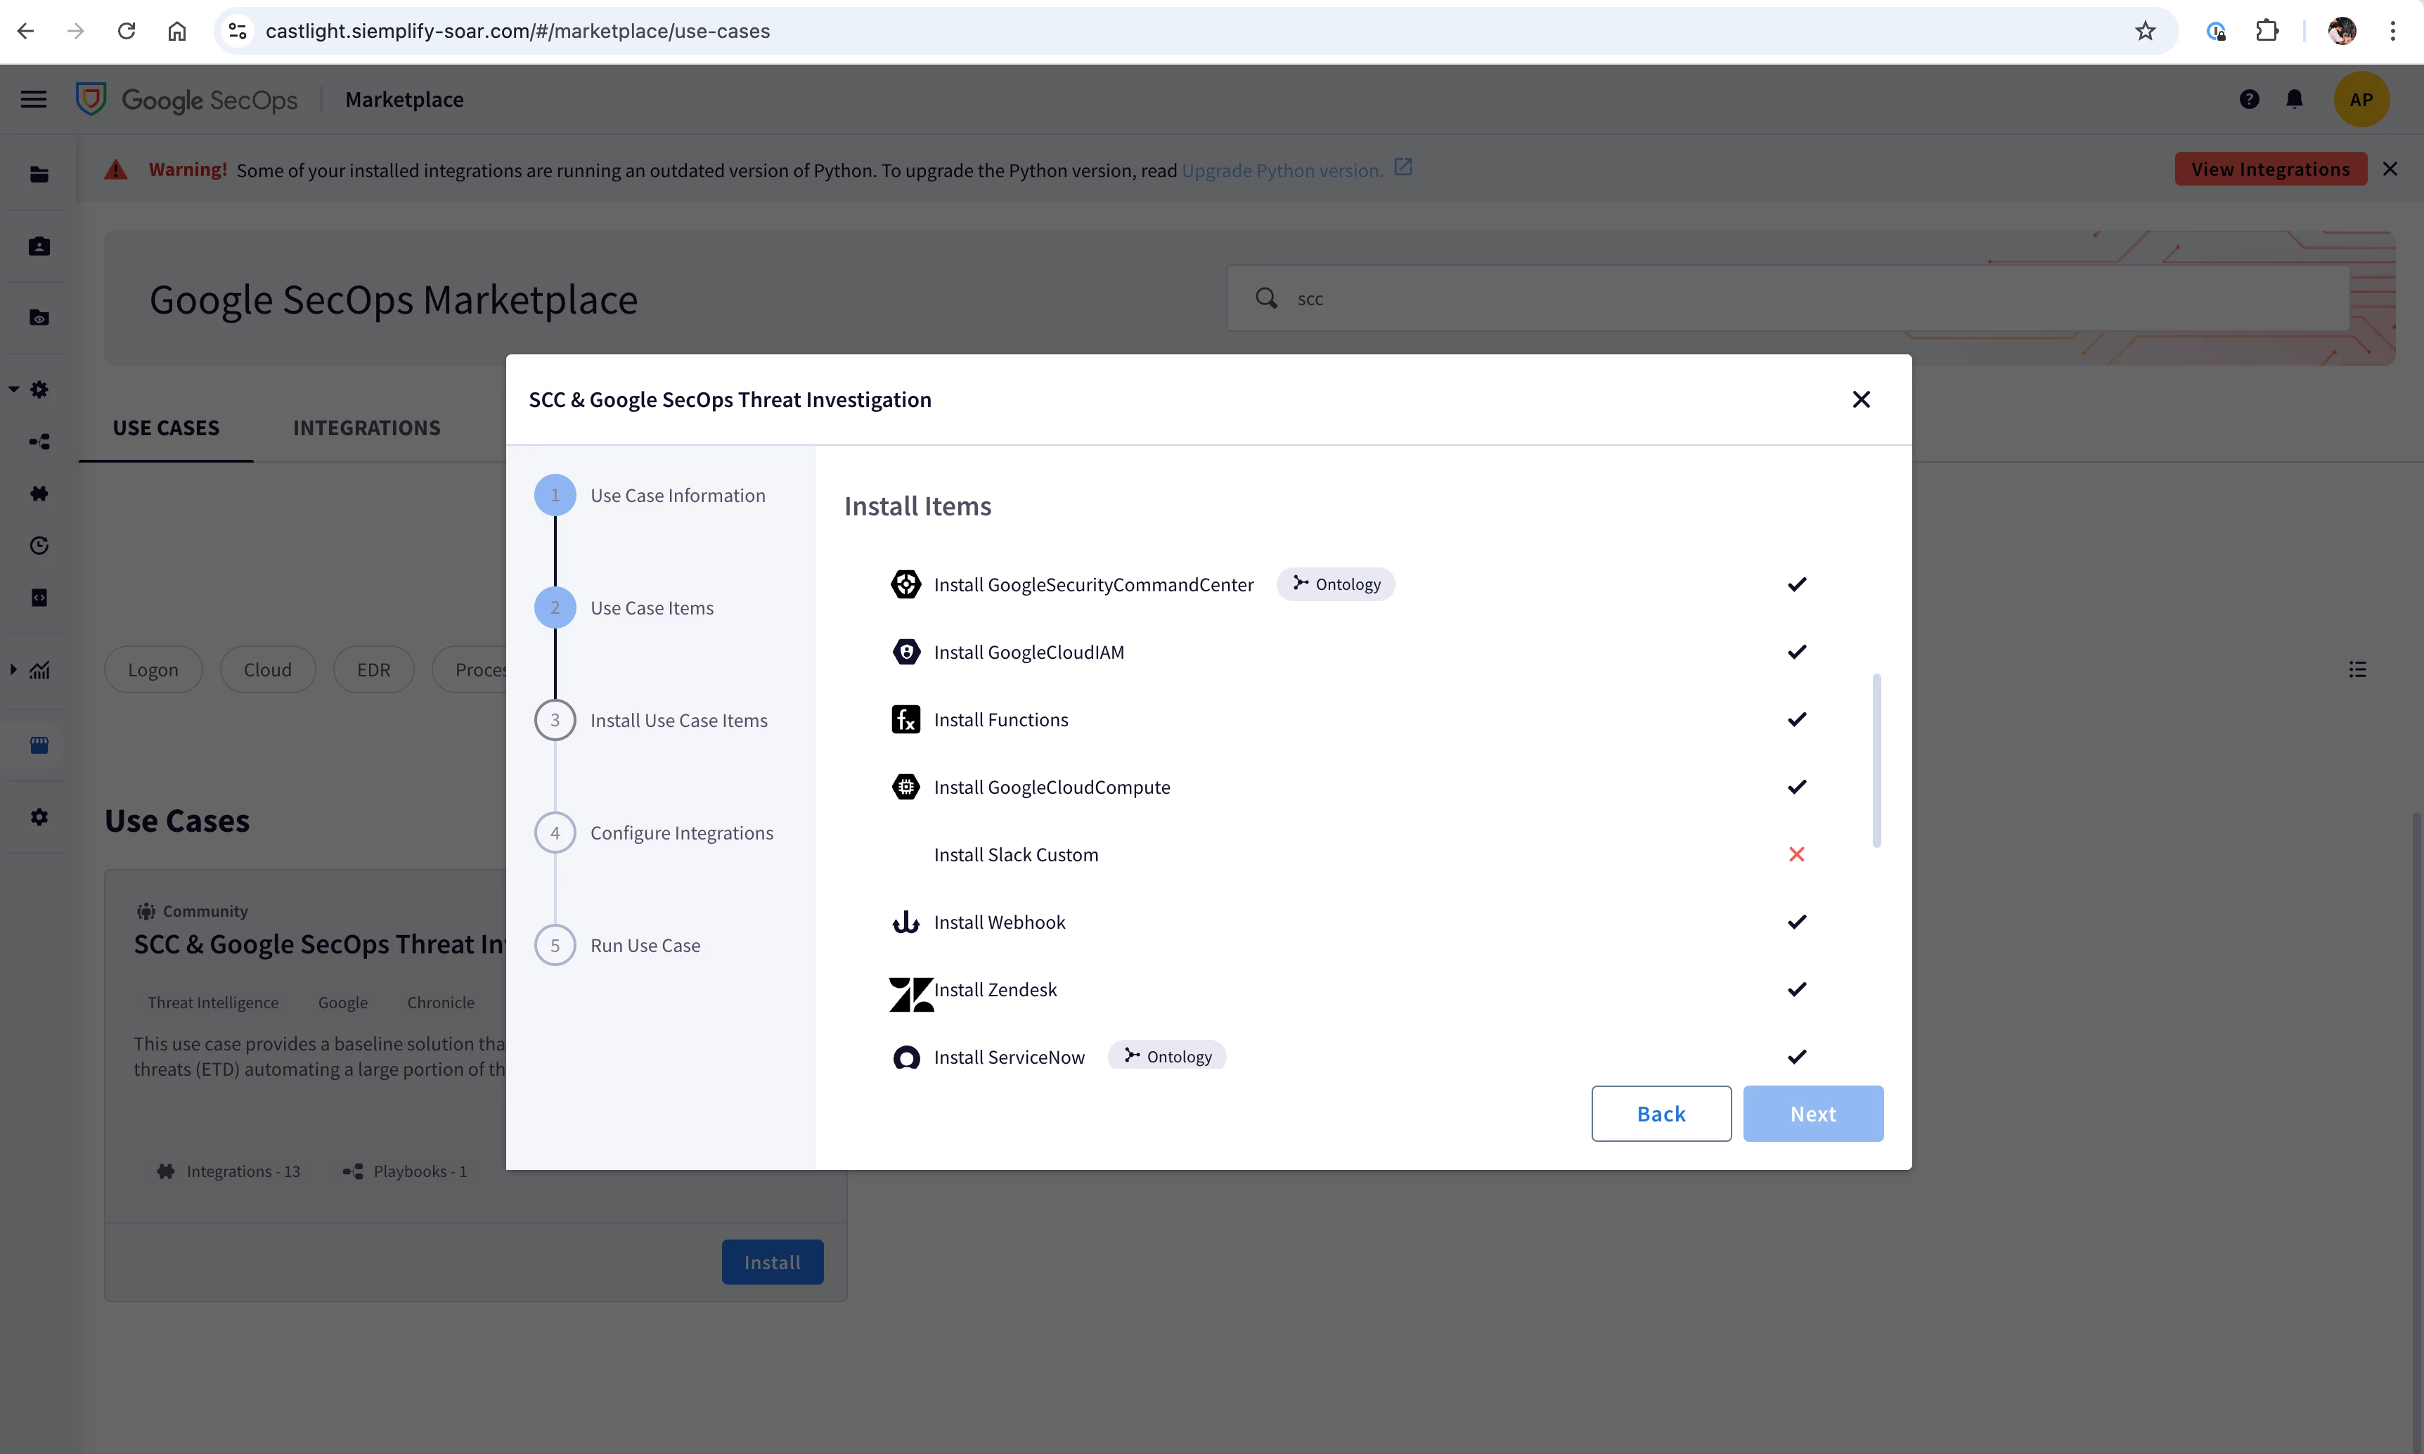The image size is (2424, 1454).
Task: Click the Back button in dialog
Action: click(1661, 1113)
